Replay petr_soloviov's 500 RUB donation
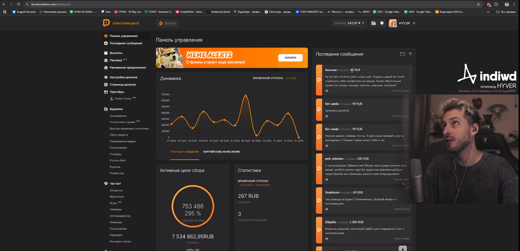The height and width of the screenshot is (251, 520). pos(327,179)
